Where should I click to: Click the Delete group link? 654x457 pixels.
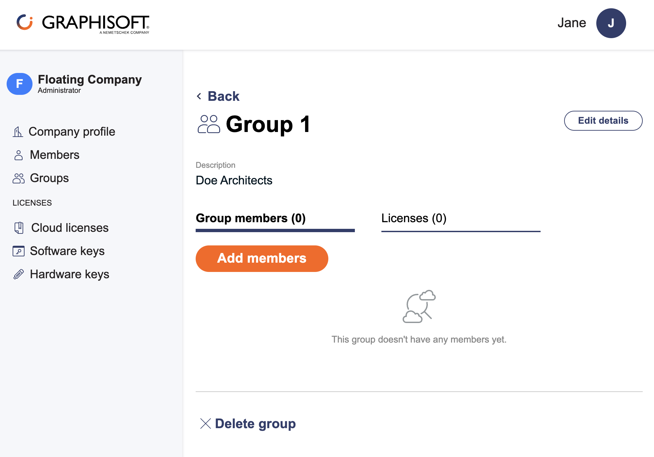pyautogui.click(x=255, y=424)
